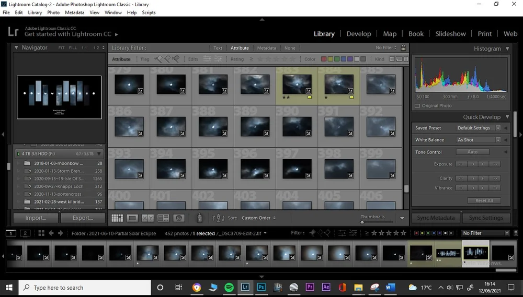This screenshot has height=297, width=523.
Task: Switch to the Develop module
Action: [x=359, y=33]
